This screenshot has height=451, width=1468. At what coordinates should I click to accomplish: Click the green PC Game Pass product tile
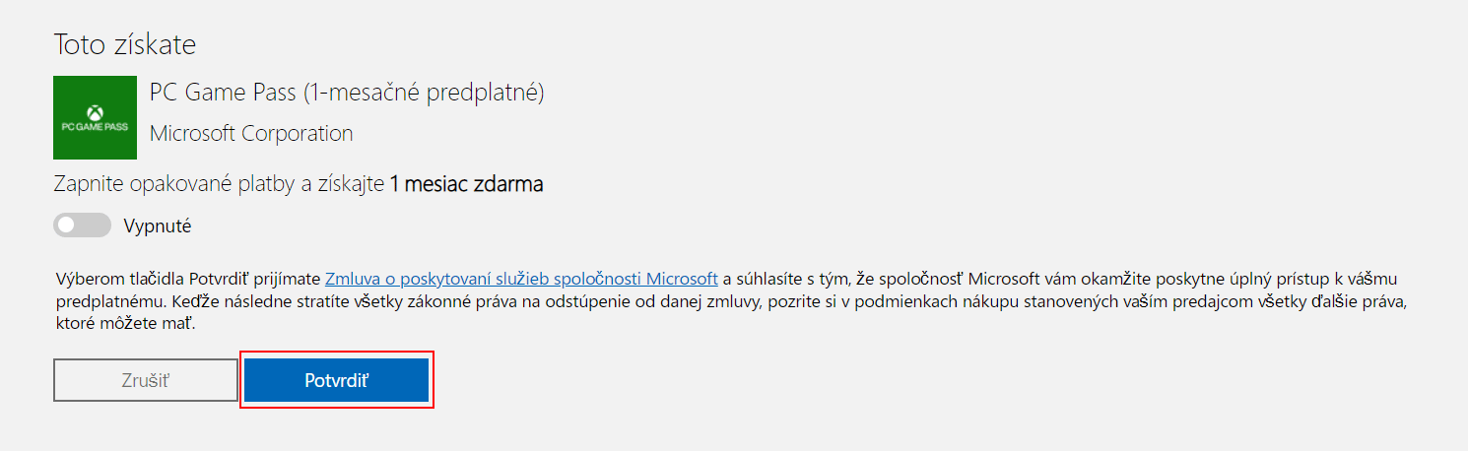tap(95, 117)
